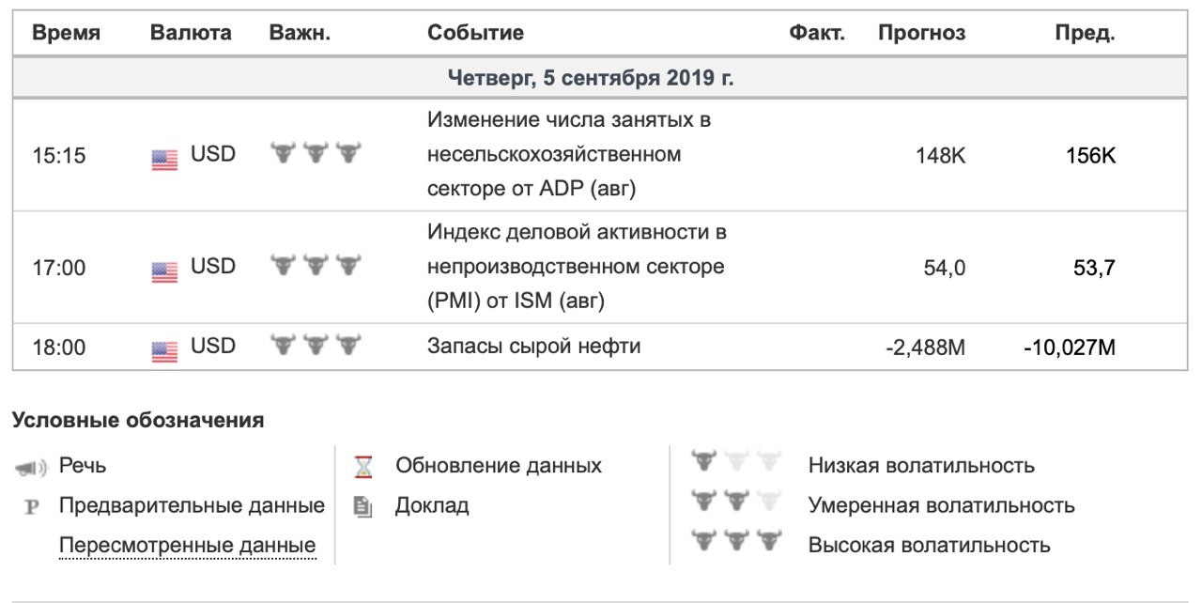This screenshot has width=1202, height=603.
Task: Click the Событие column header
Action: point(475,33)
